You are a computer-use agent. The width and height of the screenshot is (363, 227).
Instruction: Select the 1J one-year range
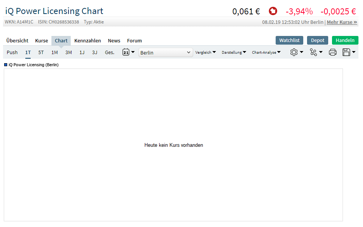[x=82, y=53]
